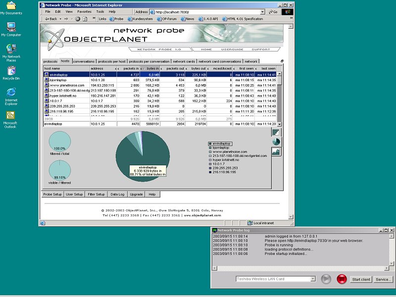
Task: Switch to the network card conversations tab
Action: [220, 61]
